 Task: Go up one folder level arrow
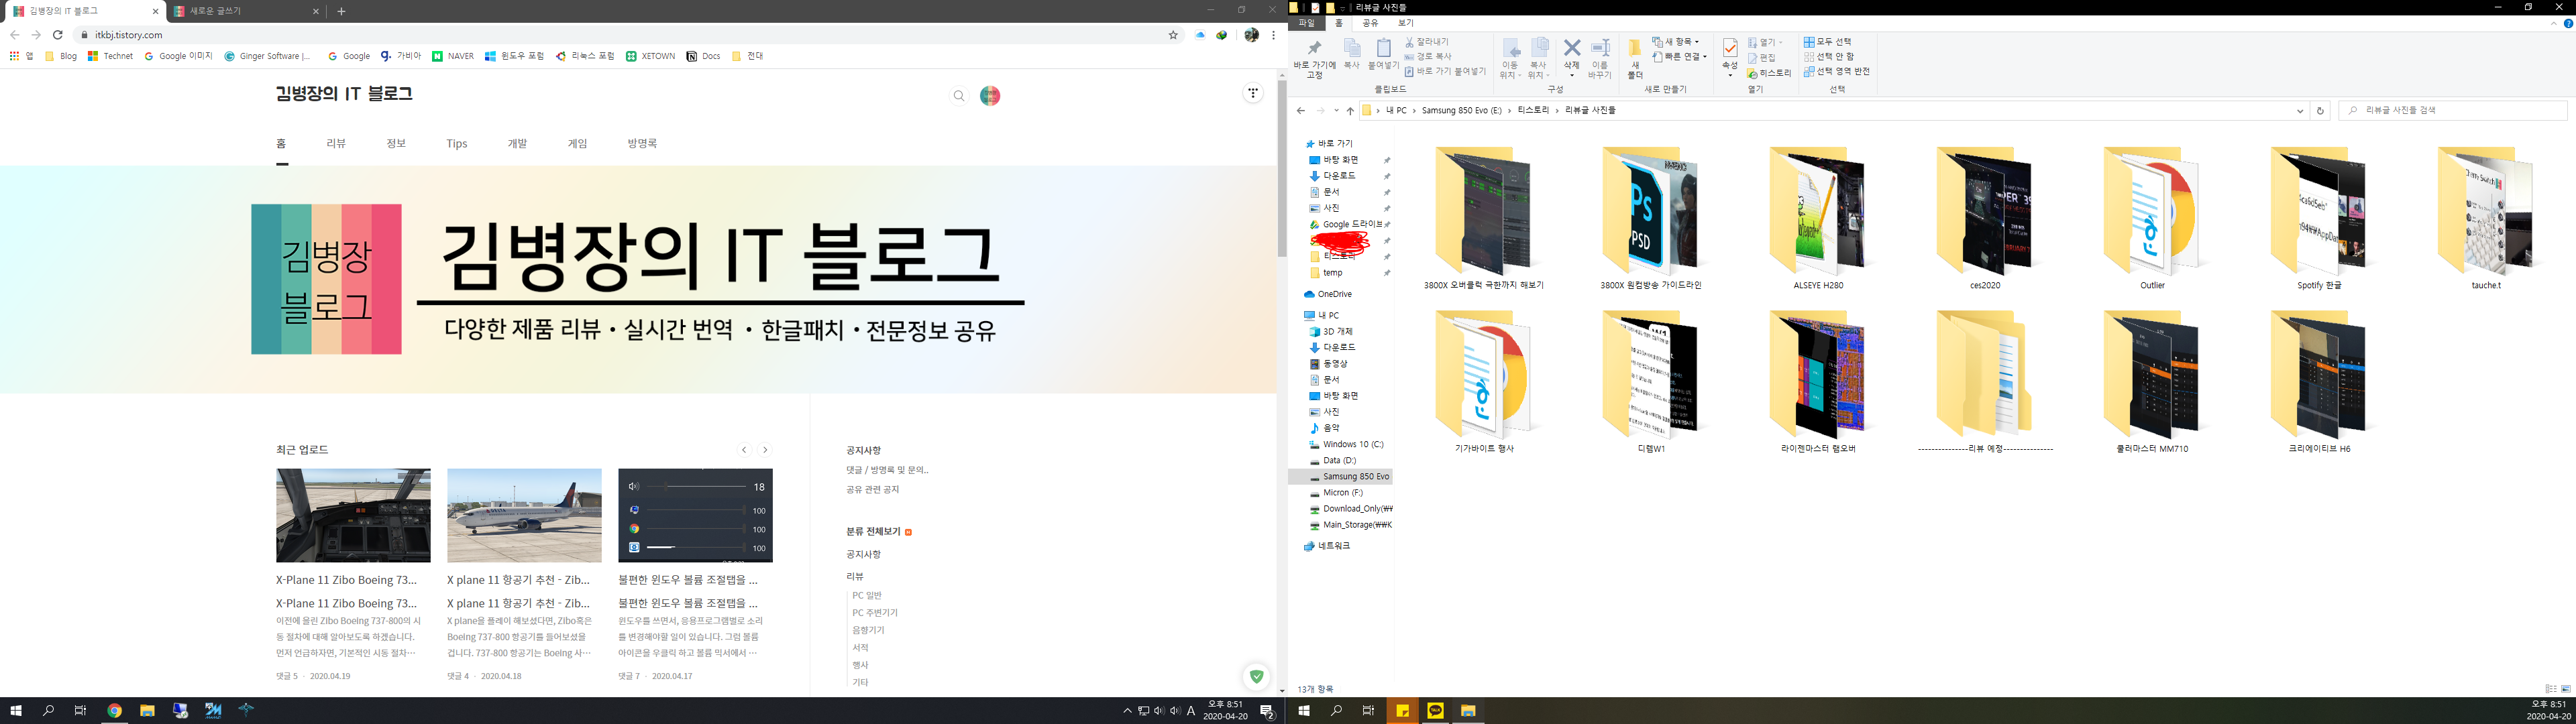point(1349,111)
